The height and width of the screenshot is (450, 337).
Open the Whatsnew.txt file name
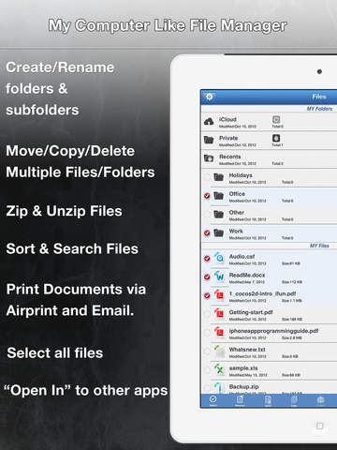pos(247,349)
